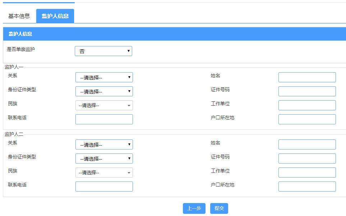
Task: Click the 监护人二 姓名 input field
Action: (x=307, y=144)
